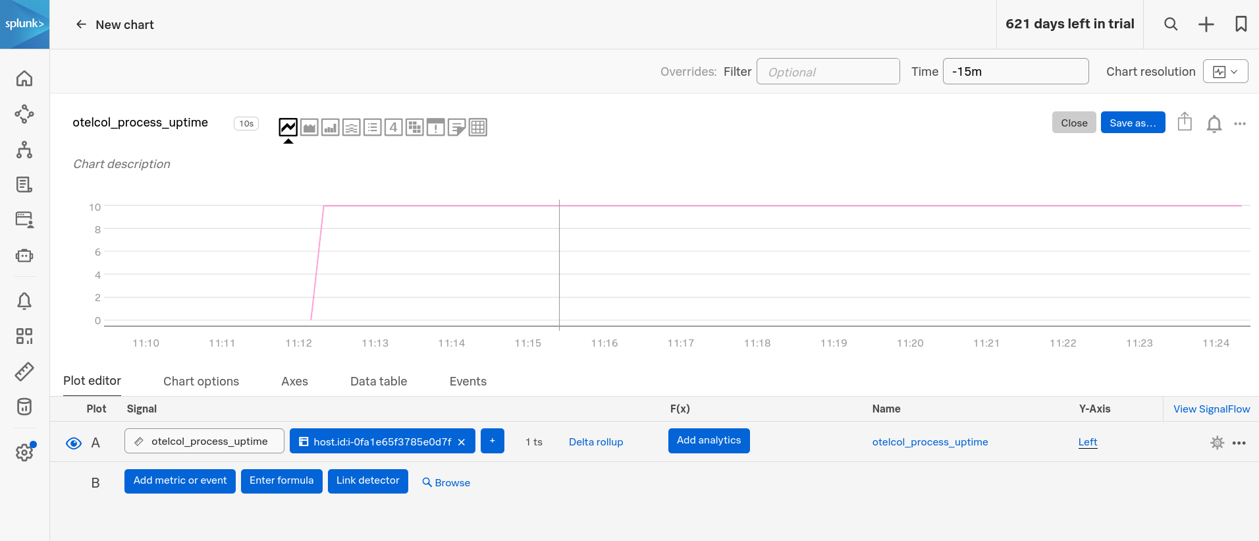Open Settings gear in the sidebar
The width and height of the screenshot is (1259, 541).
tap(24, 452)
